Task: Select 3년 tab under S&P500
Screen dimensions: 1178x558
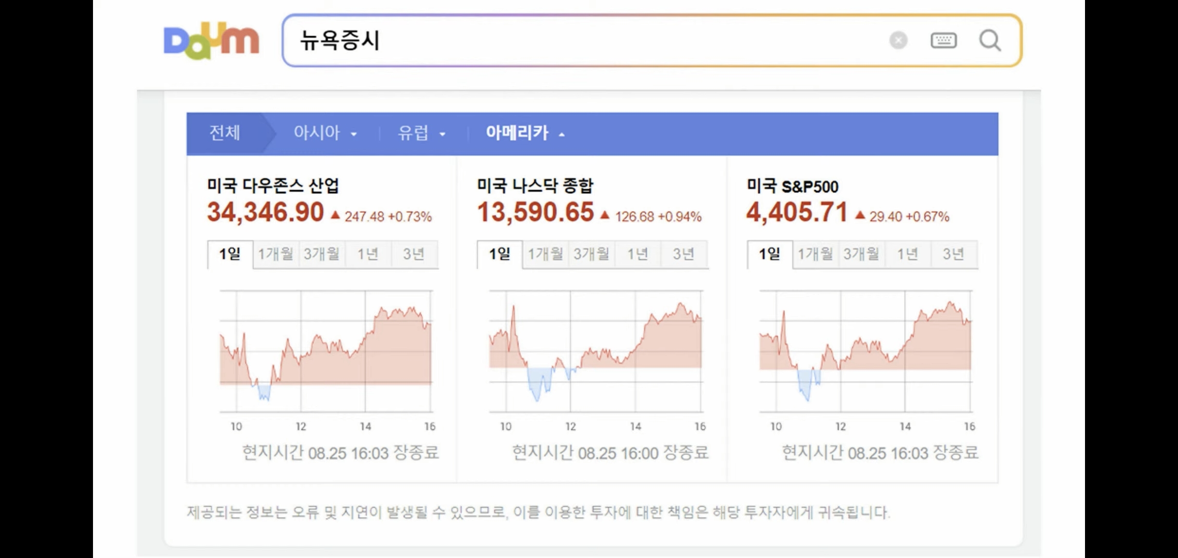Action: click(953, 254)
